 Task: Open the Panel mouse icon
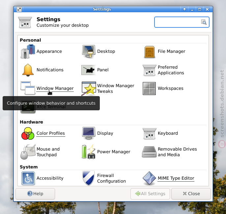[89, 70]
